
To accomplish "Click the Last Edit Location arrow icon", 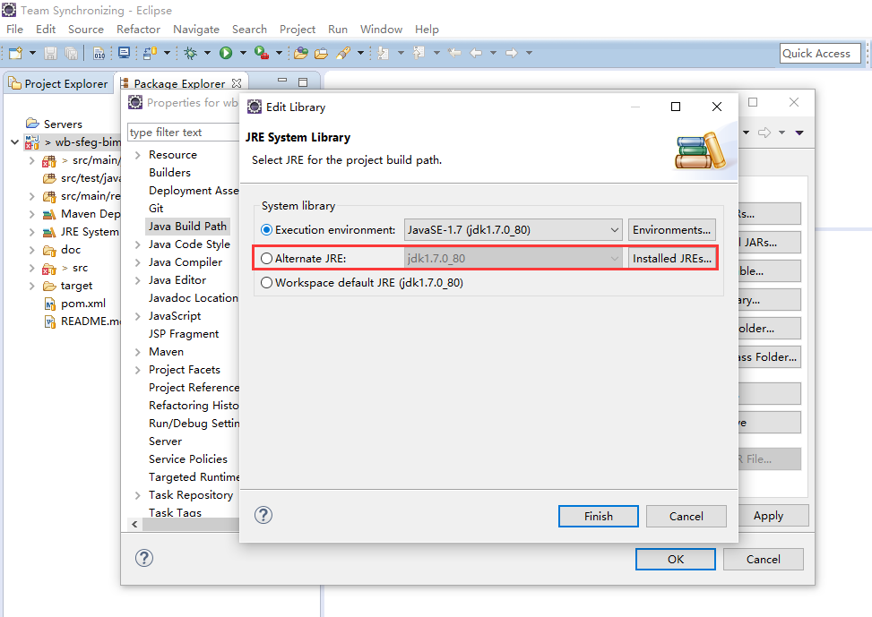I will [x=454, y=53].
